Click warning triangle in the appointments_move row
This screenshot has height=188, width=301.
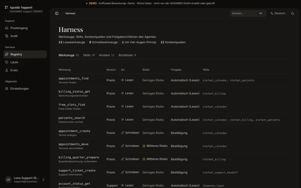coord(144,146)
